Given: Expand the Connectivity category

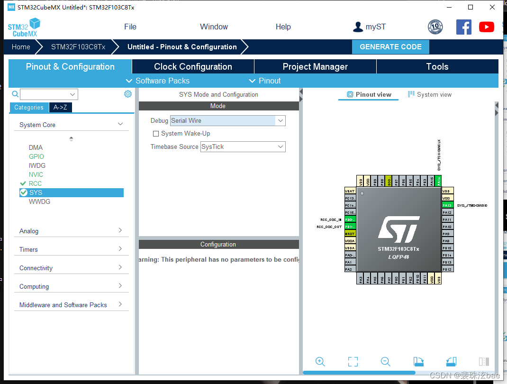Looking at the screenshot, I should [120, 267].
